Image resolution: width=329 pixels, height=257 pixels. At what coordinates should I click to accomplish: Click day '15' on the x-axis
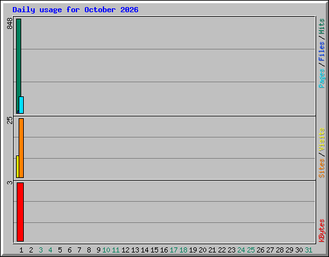coord(154,250)
